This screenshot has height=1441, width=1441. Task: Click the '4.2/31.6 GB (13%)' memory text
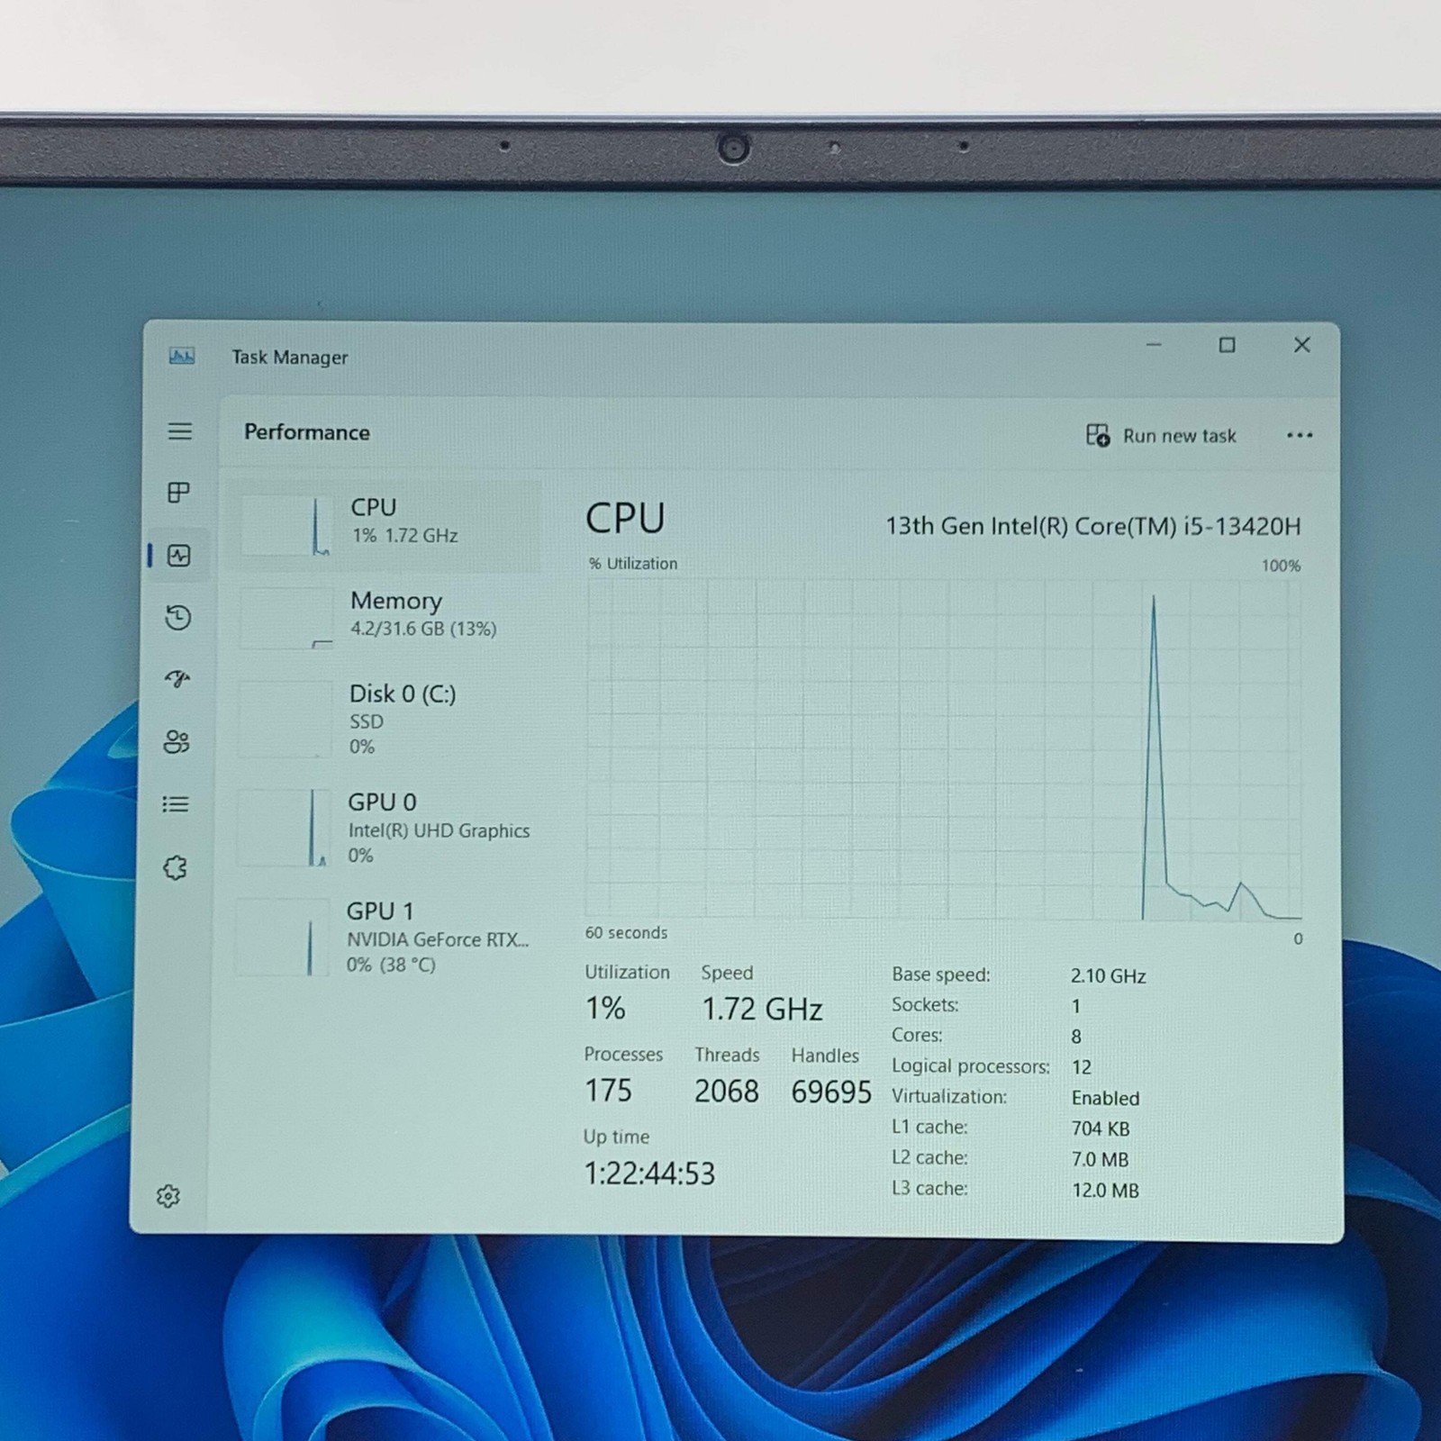pyautogui.click(x=423, y=629)
